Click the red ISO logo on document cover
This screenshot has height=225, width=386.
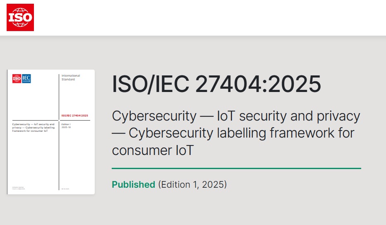[17, 78]
